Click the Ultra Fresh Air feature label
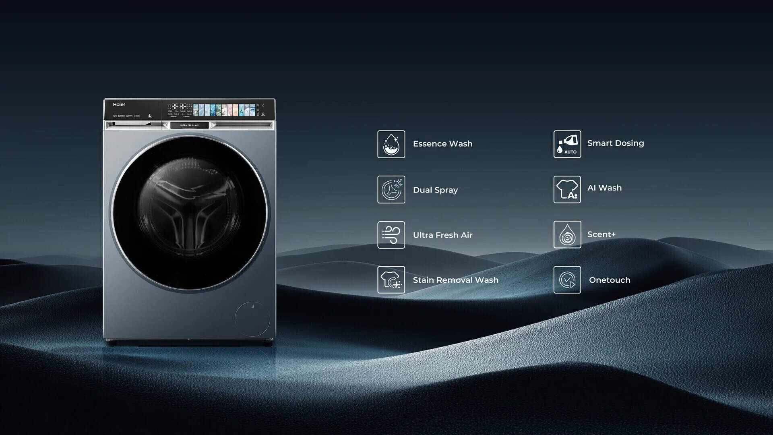The width and height of the screenshot is (773, 435). click(x=442, y=235)
